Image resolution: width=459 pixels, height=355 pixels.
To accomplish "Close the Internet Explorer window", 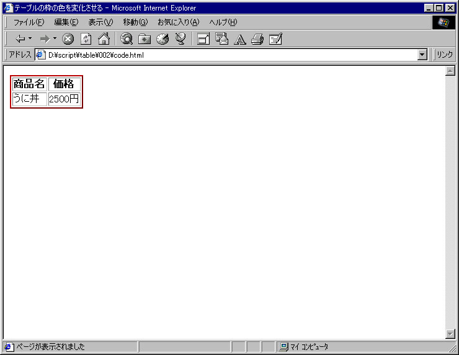I will 450,8.
